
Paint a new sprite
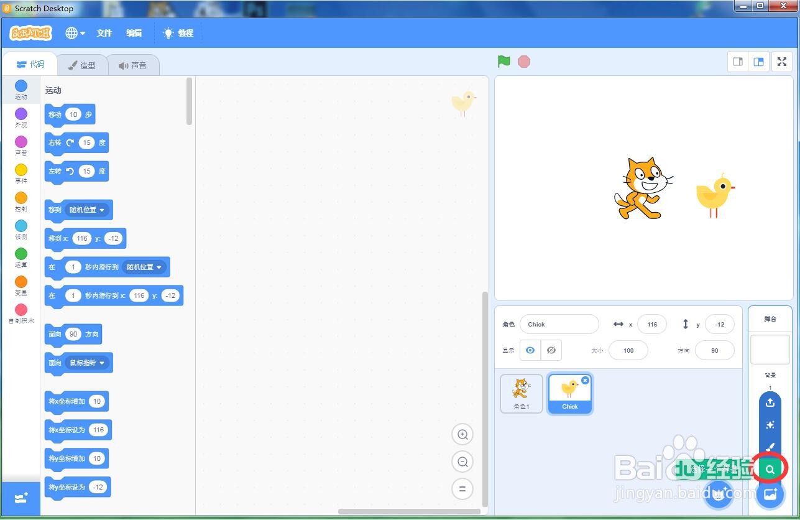pos(770,447)
